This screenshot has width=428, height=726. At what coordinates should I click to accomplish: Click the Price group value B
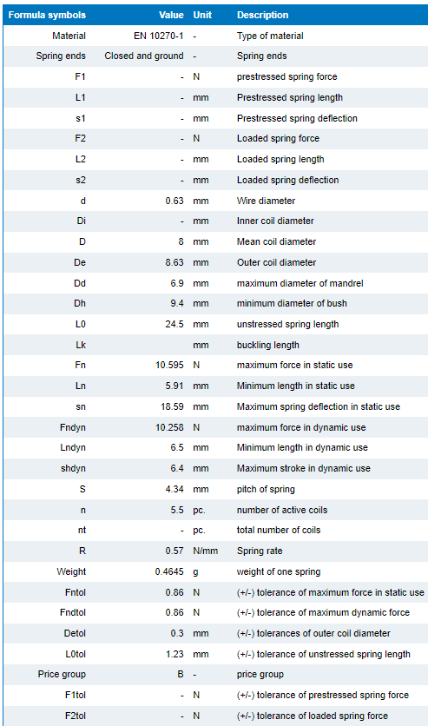181,674
